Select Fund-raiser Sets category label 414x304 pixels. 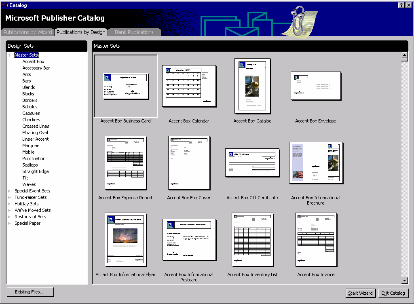[31, 197]
